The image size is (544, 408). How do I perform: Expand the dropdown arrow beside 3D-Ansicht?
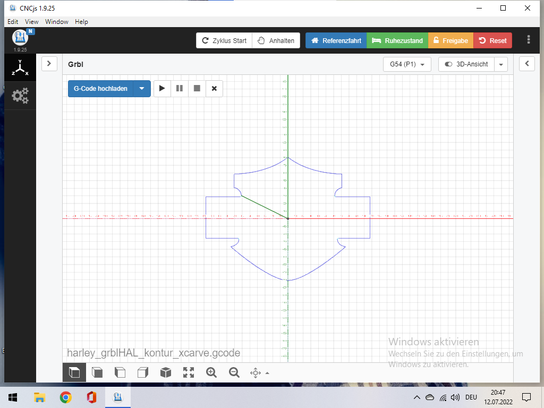pyautogui.click(x=501, y=64)
